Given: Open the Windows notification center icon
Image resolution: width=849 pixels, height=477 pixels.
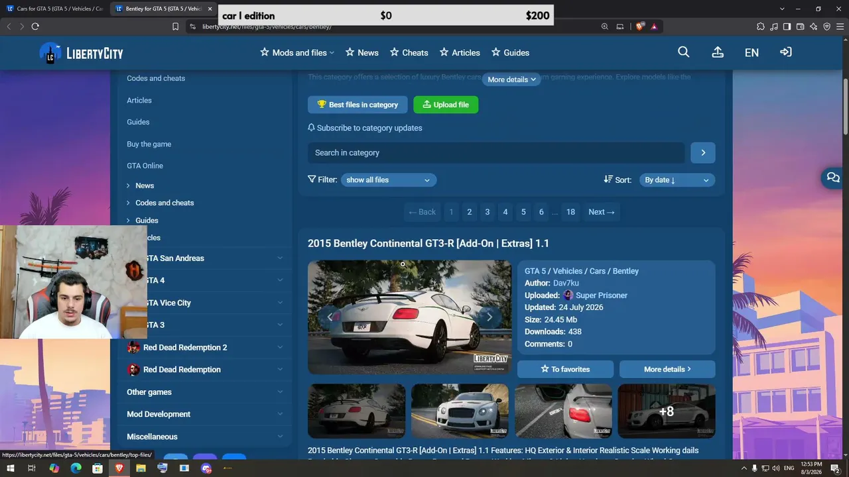Looking at the screenshot, I should pos(835,468).
